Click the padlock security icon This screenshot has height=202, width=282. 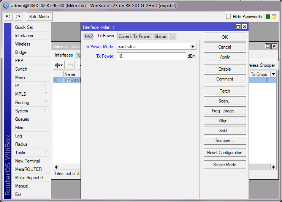pyautogui.click(x=274, y=17)
